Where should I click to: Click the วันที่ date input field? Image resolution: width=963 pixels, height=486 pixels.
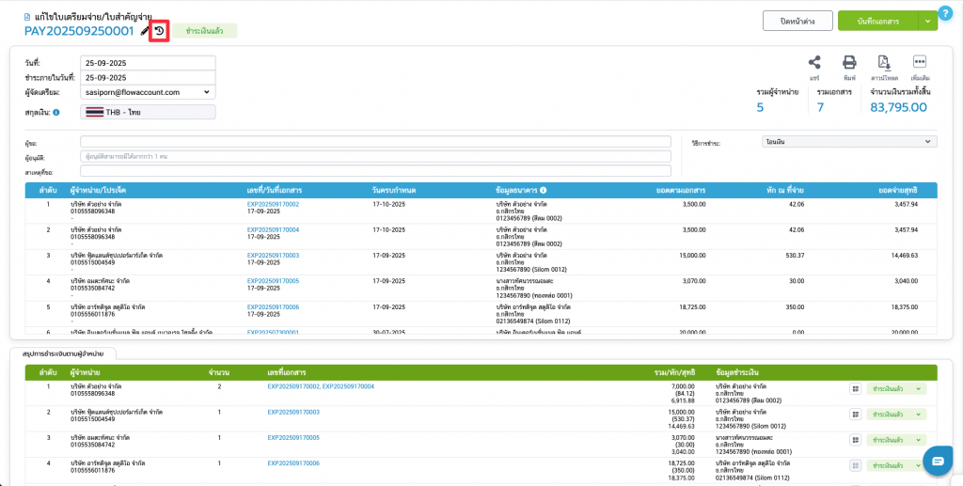pyautogui.click(x=150, y=63)
